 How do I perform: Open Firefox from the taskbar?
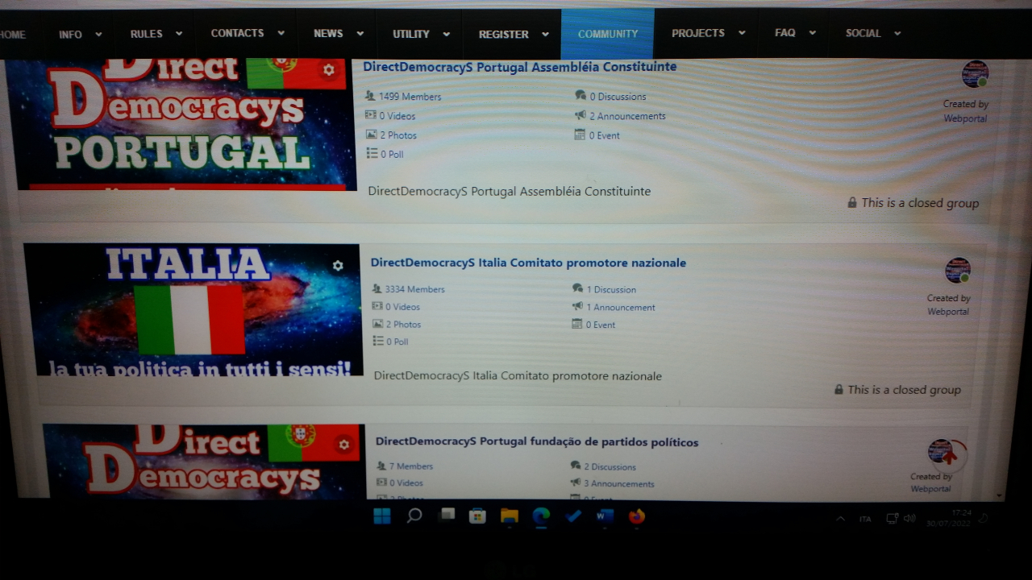point(637,517)
